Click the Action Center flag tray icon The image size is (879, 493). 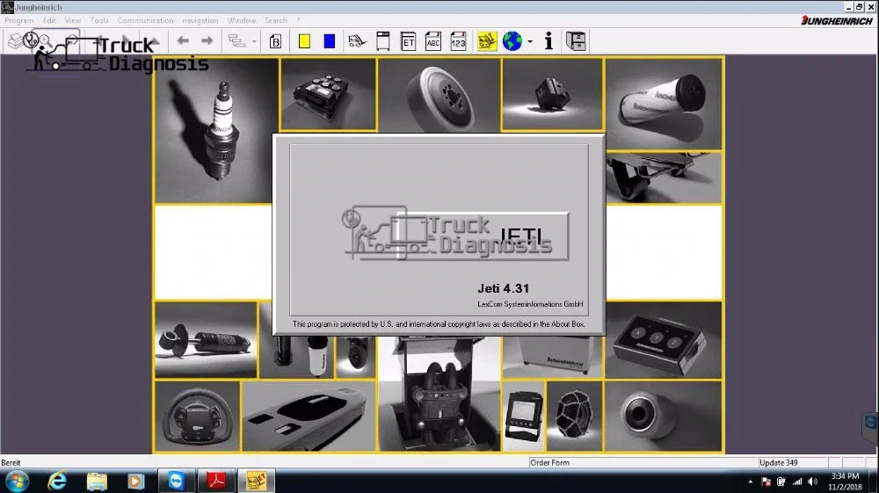pyautogui.click(x=766, y=482)
